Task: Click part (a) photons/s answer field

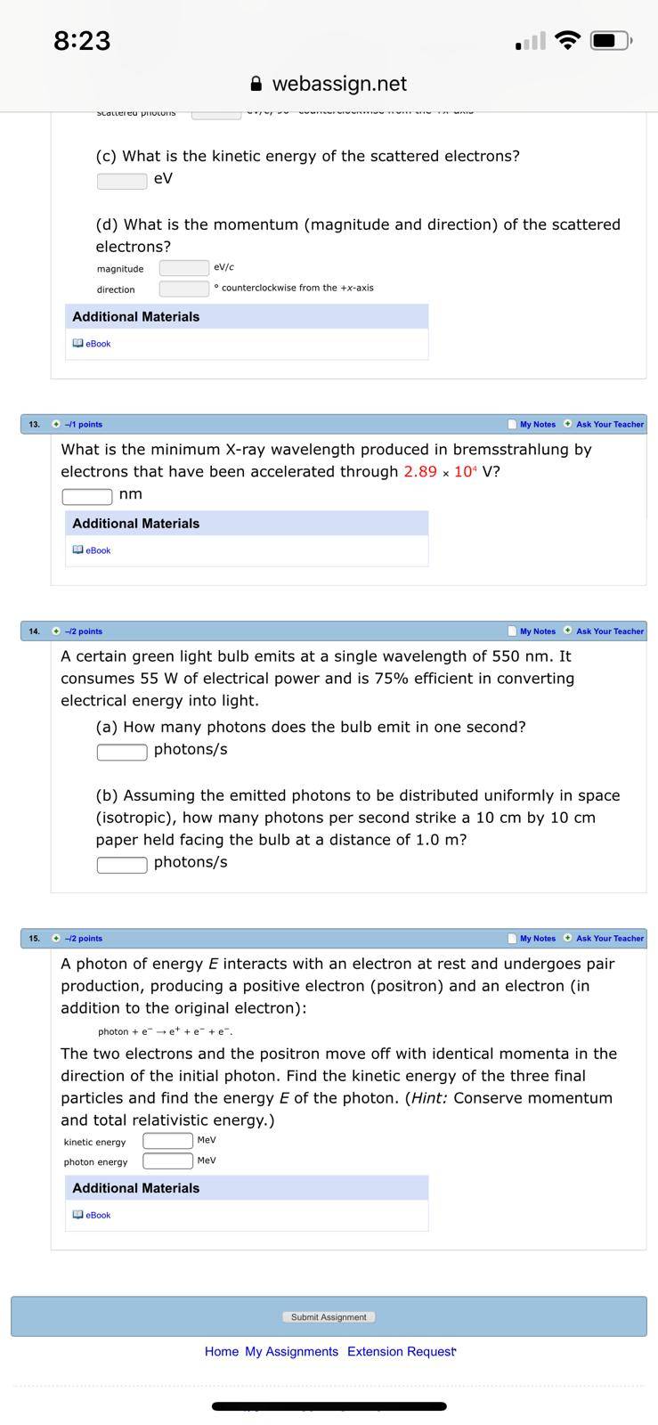Action: click(122, 753)
